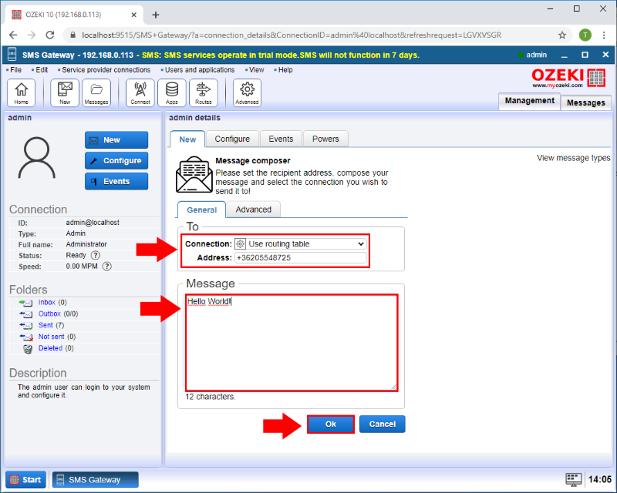Click the Address input field
This screenshot has width=617, height=493.
coord(301,258)
